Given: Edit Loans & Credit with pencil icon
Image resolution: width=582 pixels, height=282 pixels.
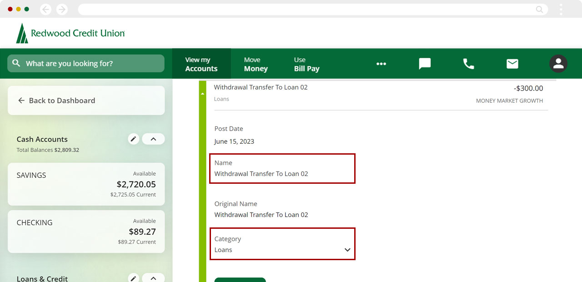Looking at the screenshot, I should tap(133, 278).
